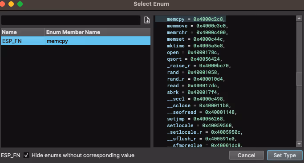Focus the enum search input field
Screen dimensions: 304x163
(x=71, y=20)
